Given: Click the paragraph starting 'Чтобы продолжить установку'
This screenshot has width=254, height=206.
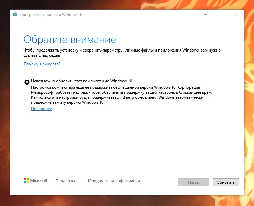Looking at the screenshot, I should click(x=122, y=53).
